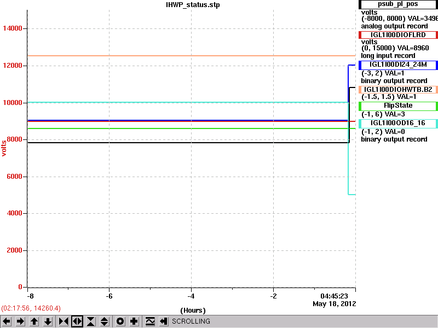Click the (-1, 2) VAL=0 range text

click(x=383, y=132)
